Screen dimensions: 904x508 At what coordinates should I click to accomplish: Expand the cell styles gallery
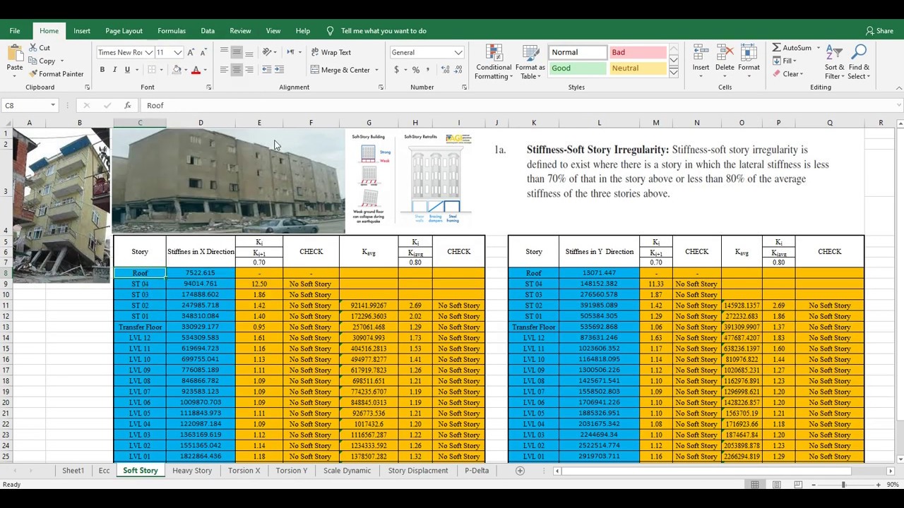[673, 72]
